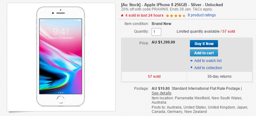256x116 pixels.
Task: Click Add to collection link
Action: (x=208, y=68)
